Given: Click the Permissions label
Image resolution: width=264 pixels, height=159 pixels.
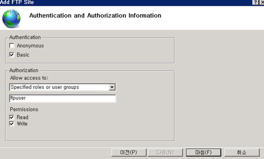Looking at the screenshot, I should 24,110.
